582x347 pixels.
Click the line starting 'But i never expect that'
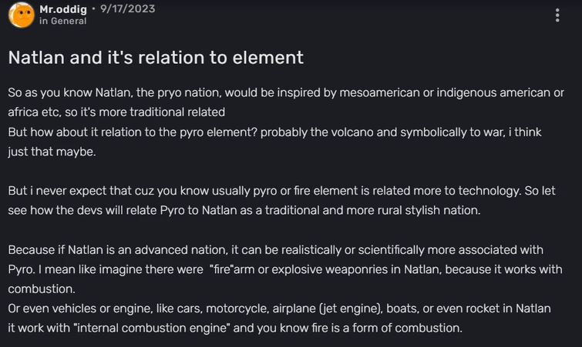pos(281,191)
